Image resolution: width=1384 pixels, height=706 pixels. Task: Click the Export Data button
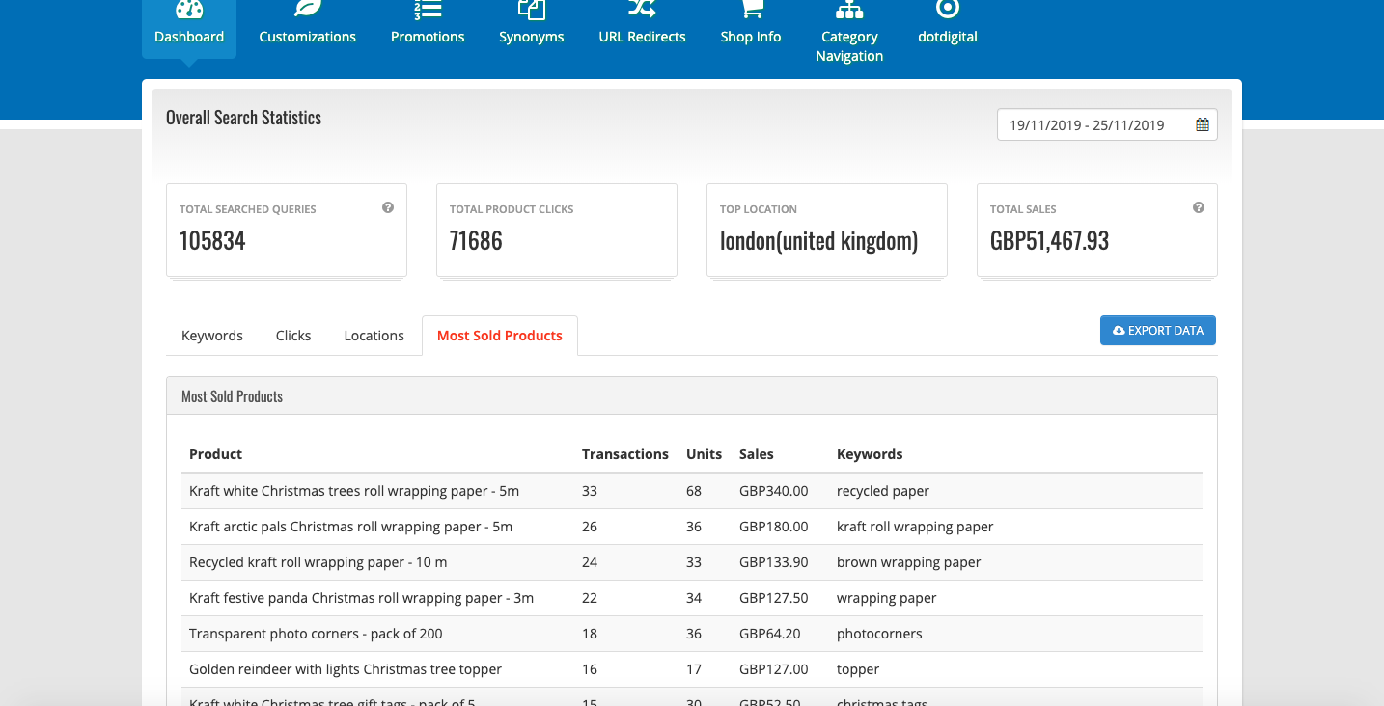[1158, 331]
